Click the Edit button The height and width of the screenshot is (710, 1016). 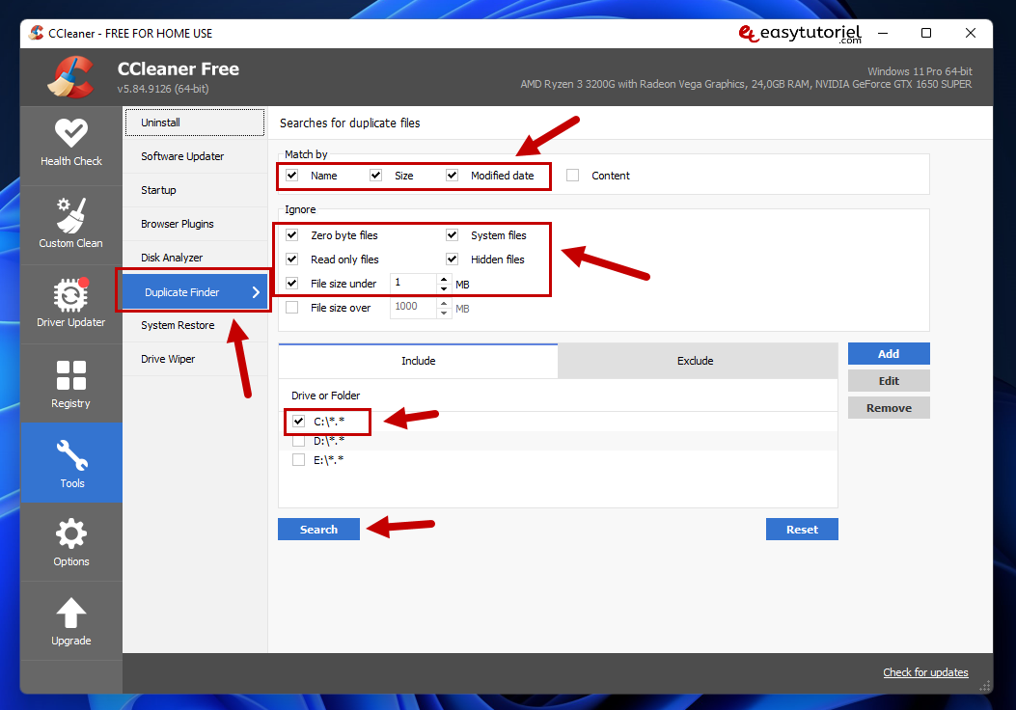[889, 381]
